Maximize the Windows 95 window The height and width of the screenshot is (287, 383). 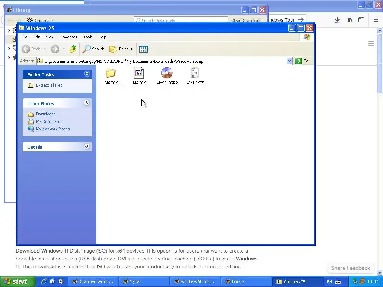(301, 28)
